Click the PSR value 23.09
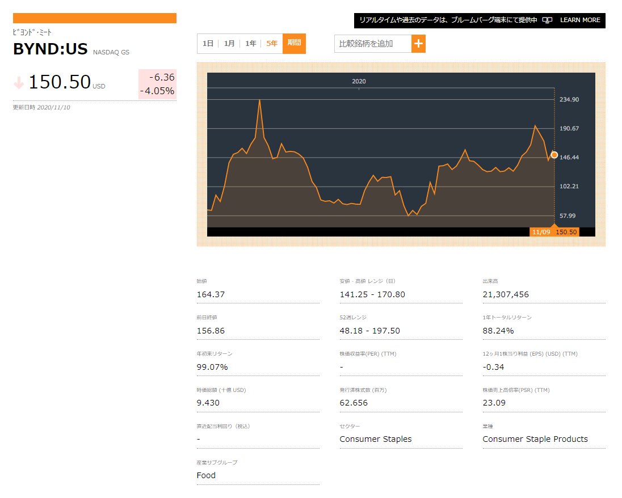The image size is (622, 498). pos(494,403)
